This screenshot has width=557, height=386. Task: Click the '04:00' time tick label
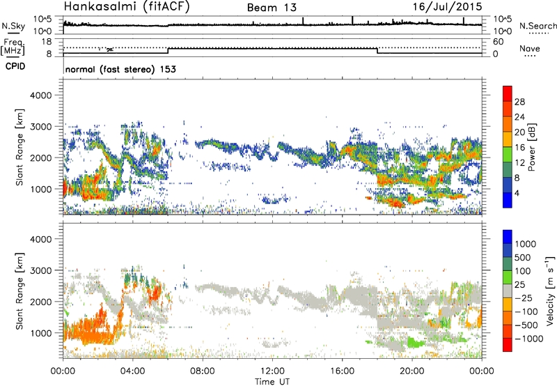(132, 371)
